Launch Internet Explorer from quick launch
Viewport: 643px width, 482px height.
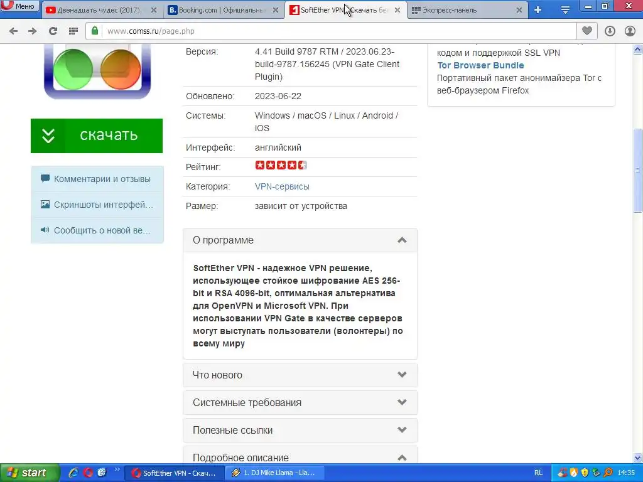(73, 473)
